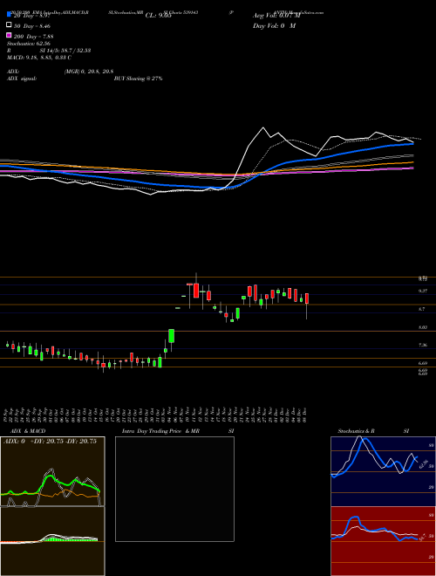Click the 62.56 stochastic value label
The image size is (436, 576).
pos(423,464)
